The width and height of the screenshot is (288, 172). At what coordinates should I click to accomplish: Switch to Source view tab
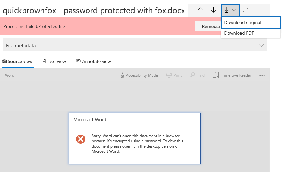coord(17,61)
